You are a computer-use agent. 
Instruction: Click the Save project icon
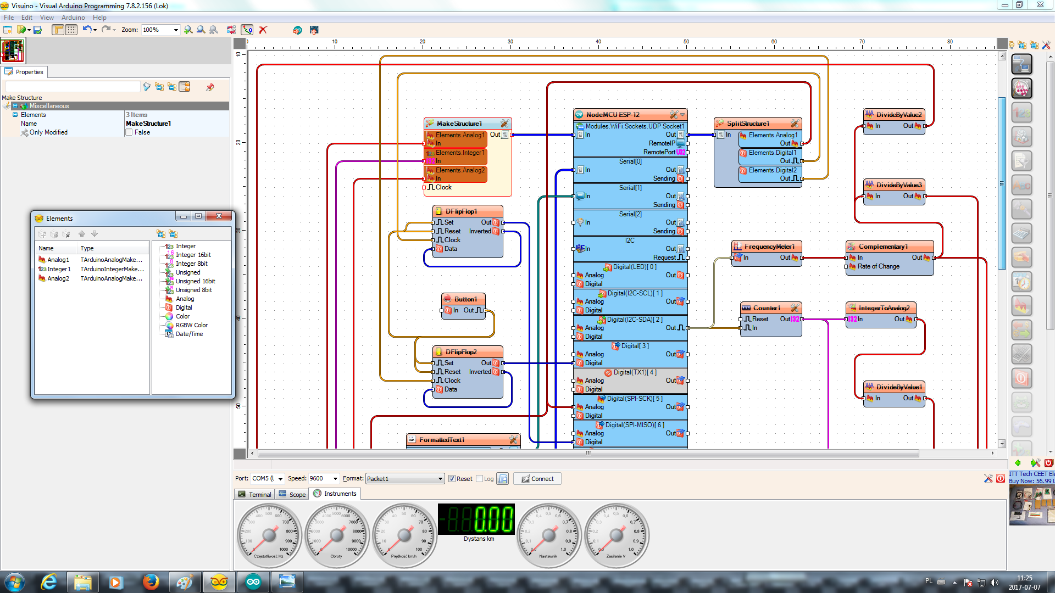pyautogui.click(x=37, y=30)
